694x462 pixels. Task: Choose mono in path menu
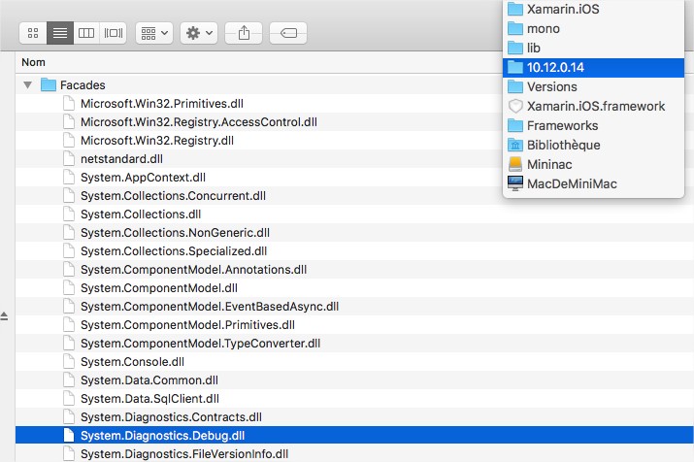click(x=593, y=29)
